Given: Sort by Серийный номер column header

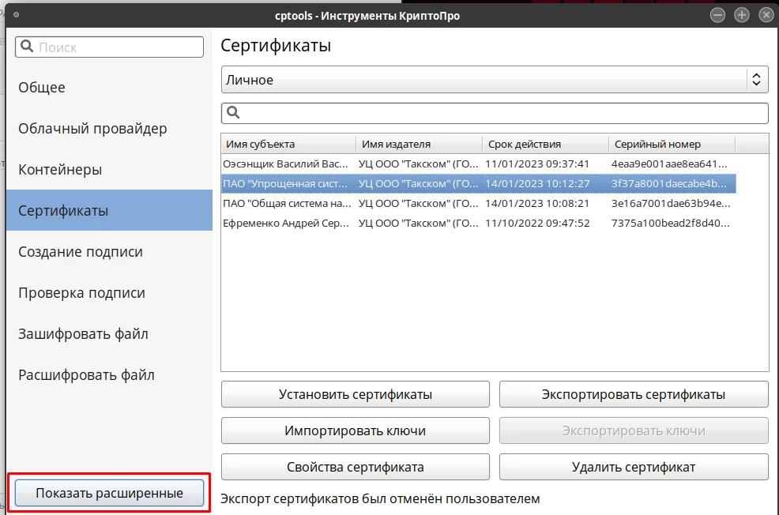Looking at the screenshot, I should coord(672,144).
